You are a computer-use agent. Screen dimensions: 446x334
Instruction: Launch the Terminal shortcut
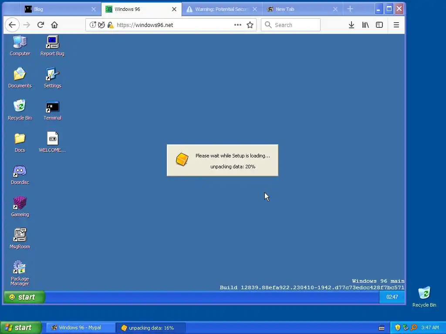52,110
